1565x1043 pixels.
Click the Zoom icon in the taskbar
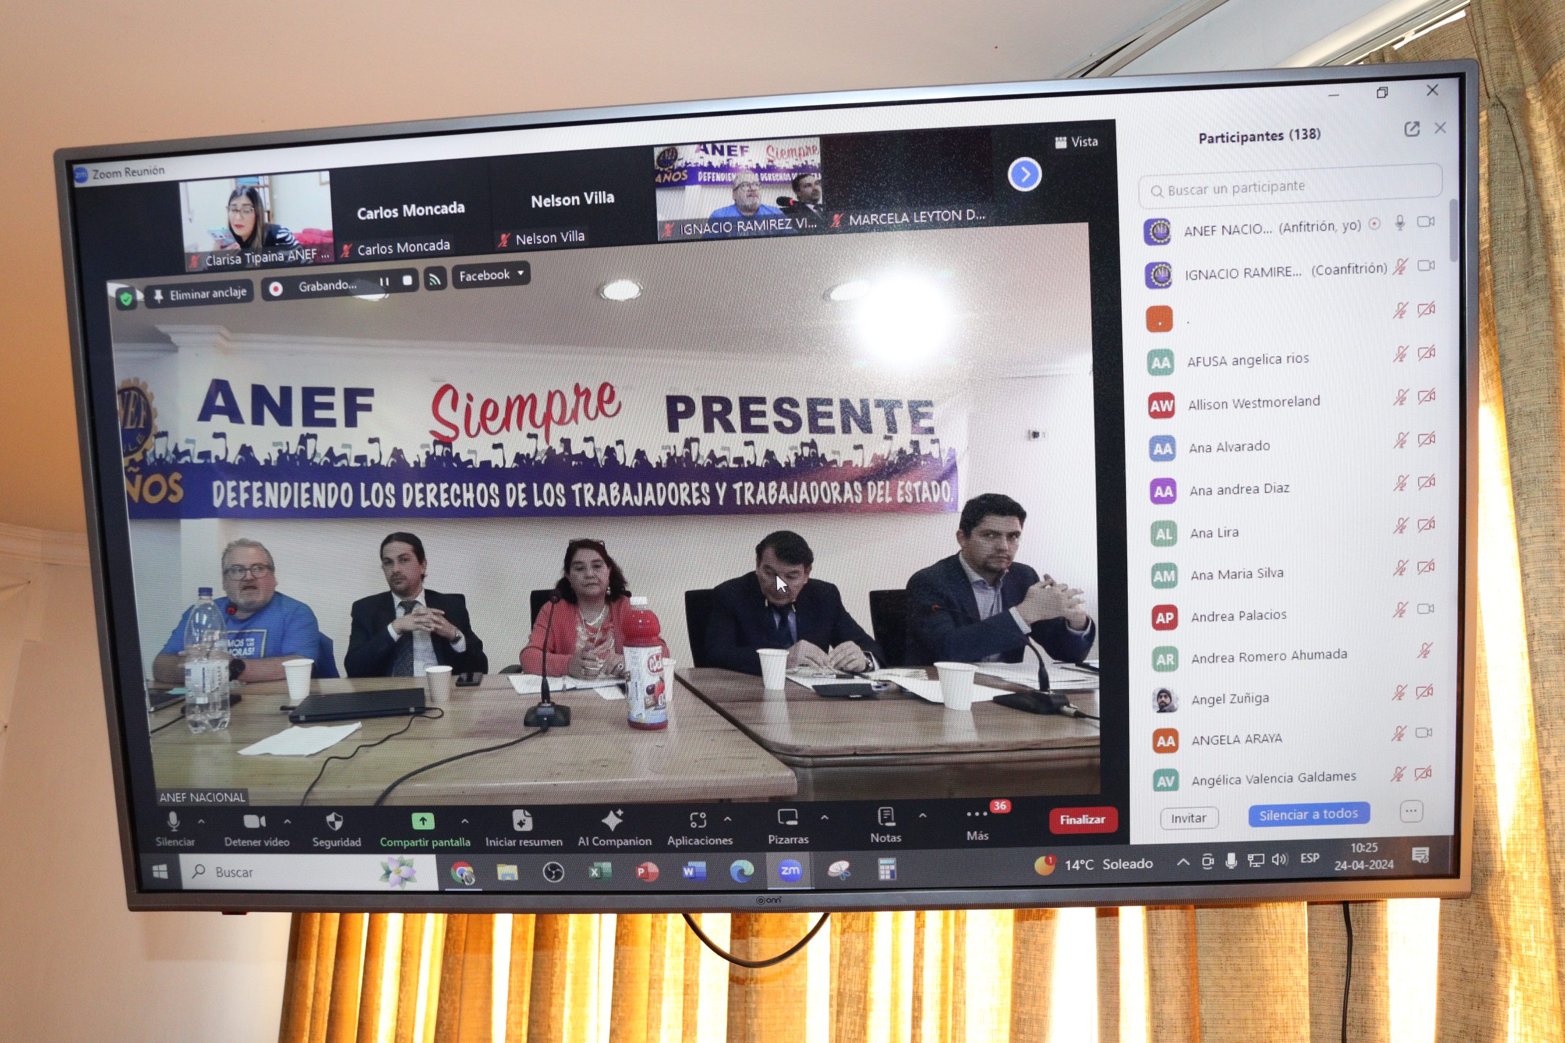tap(790, 870)
